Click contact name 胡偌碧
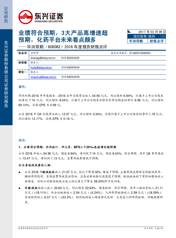This screenshot has width=176, height=238. [x=22, y=62]
